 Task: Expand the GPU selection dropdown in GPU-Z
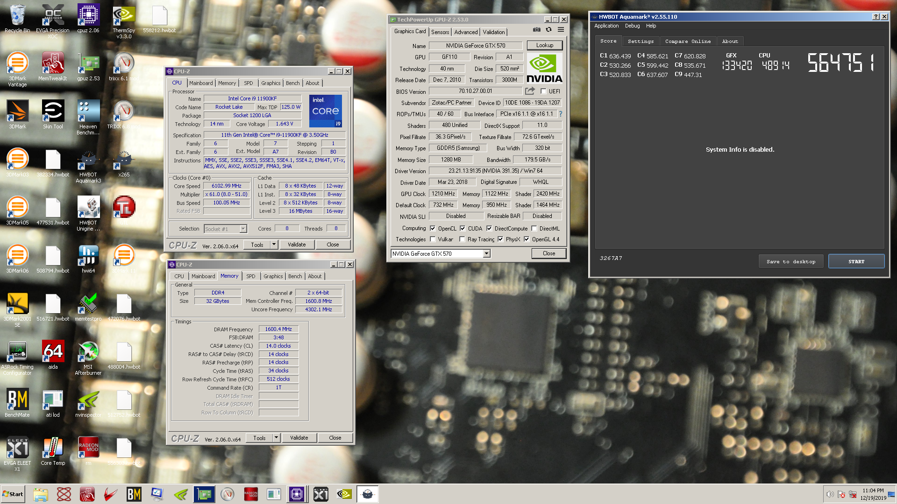(486, 253)
